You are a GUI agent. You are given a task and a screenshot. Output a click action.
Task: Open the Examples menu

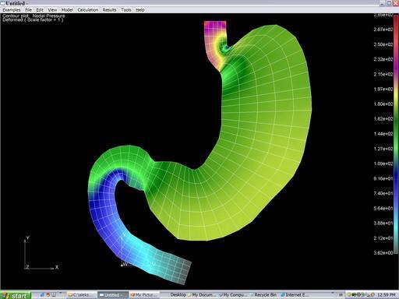(12, 10)
